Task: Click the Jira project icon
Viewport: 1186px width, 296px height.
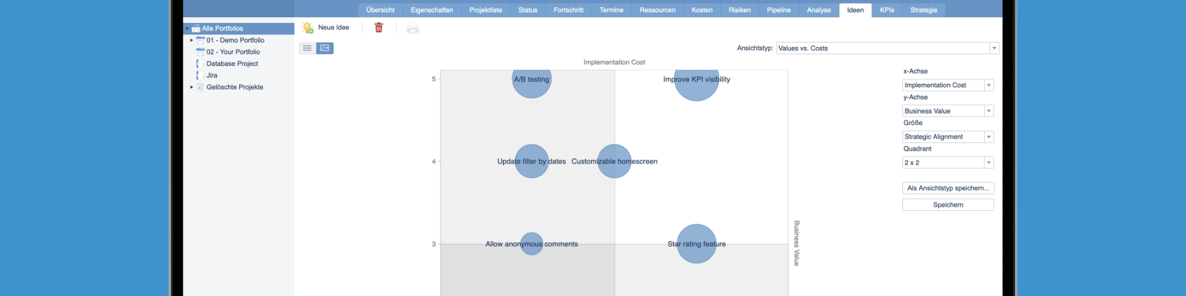Action: 200,75
